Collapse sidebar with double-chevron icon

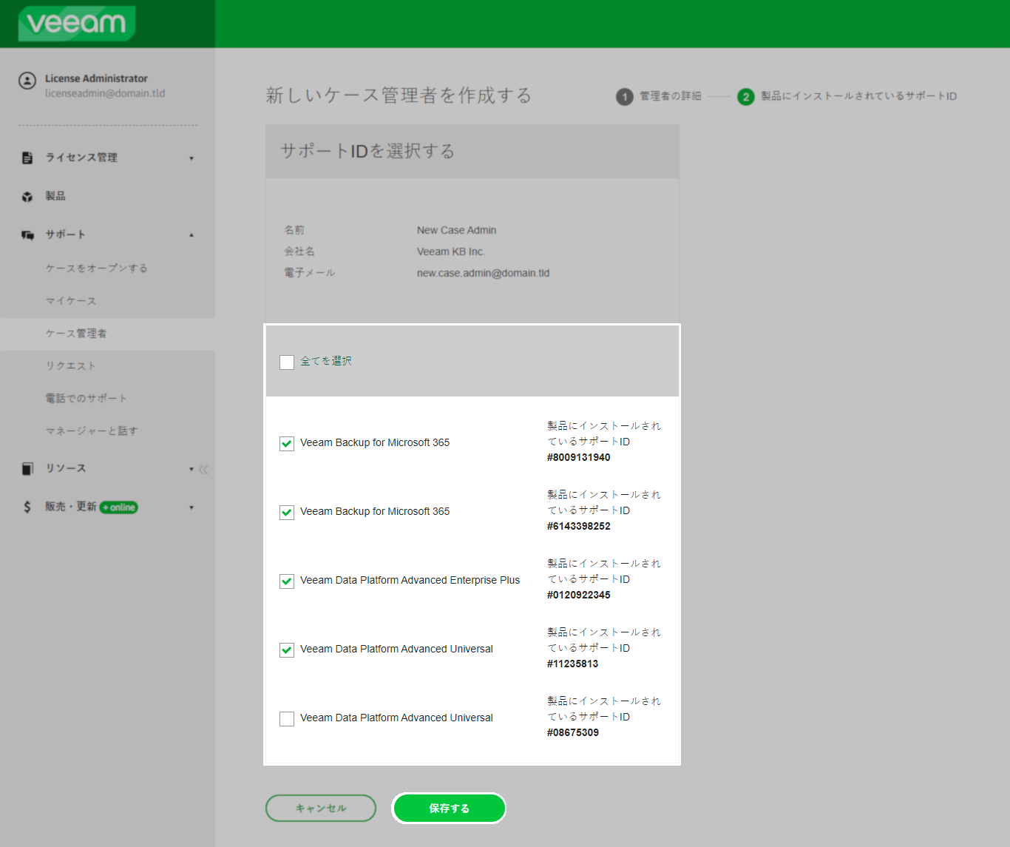coord(203,469)
